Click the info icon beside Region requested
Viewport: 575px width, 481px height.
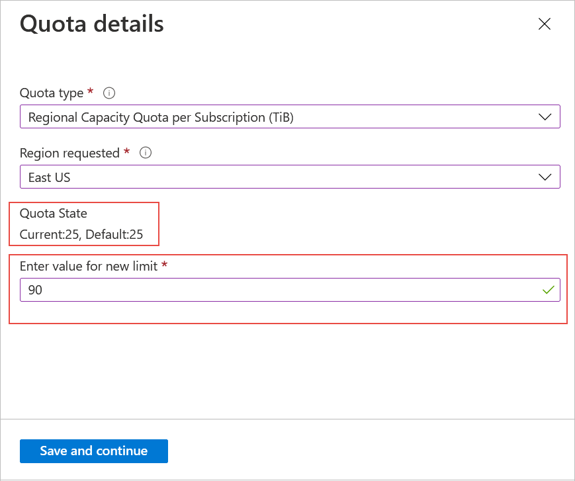point(146,153)
